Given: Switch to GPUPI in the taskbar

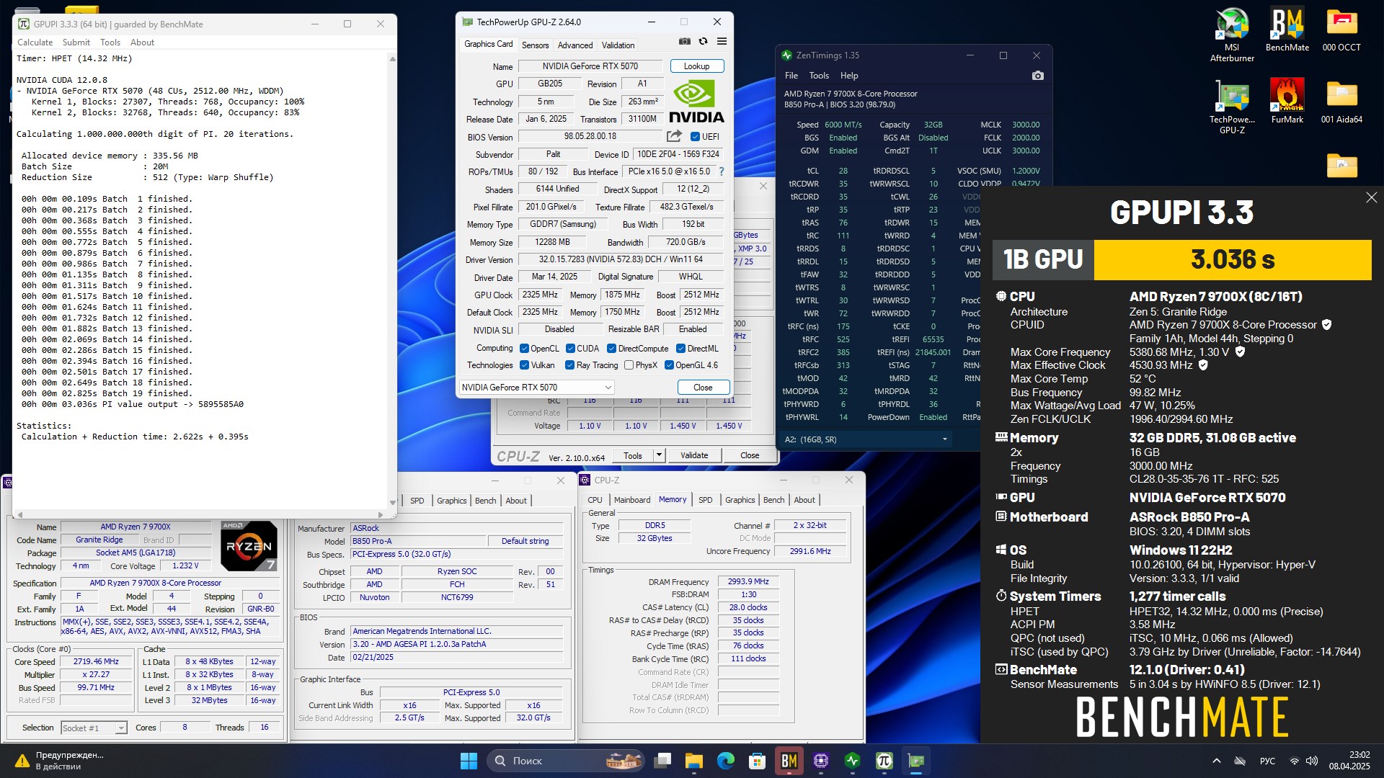Looking at the screenshot, I should [x=884, y=761].
